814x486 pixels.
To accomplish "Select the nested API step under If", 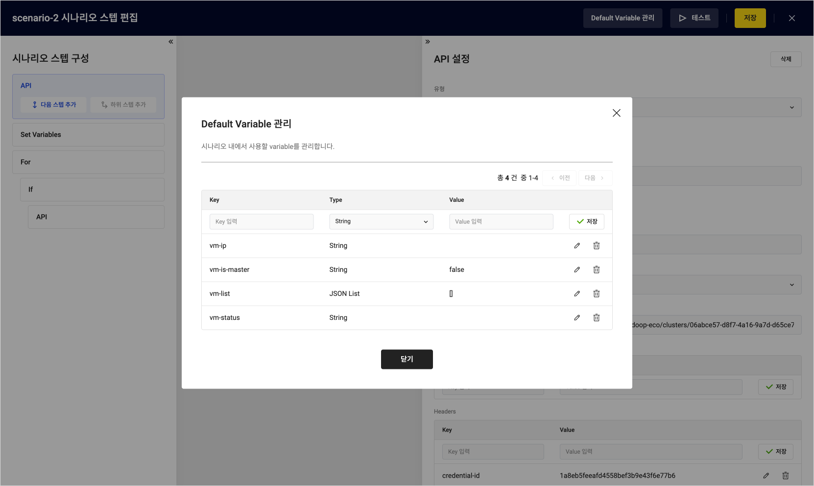I will pyautogui.click(x=96, y=217).
